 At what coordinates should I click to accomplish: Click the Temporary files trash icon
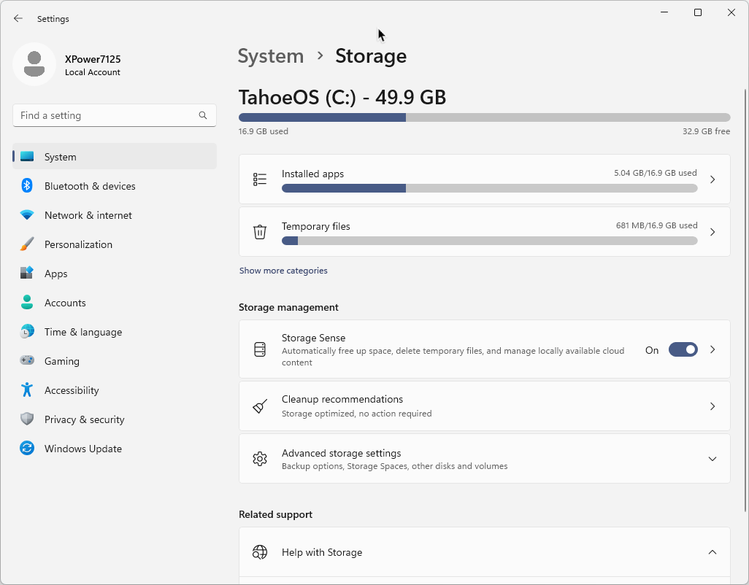[x=260, y=232]
